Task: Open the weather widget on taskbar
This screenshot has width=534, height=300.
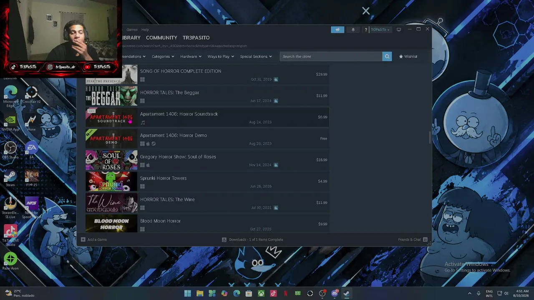Action: (19, 293)
